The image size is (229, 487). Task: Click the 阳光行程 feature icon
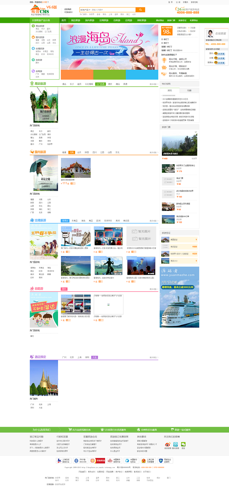point(164,60)
